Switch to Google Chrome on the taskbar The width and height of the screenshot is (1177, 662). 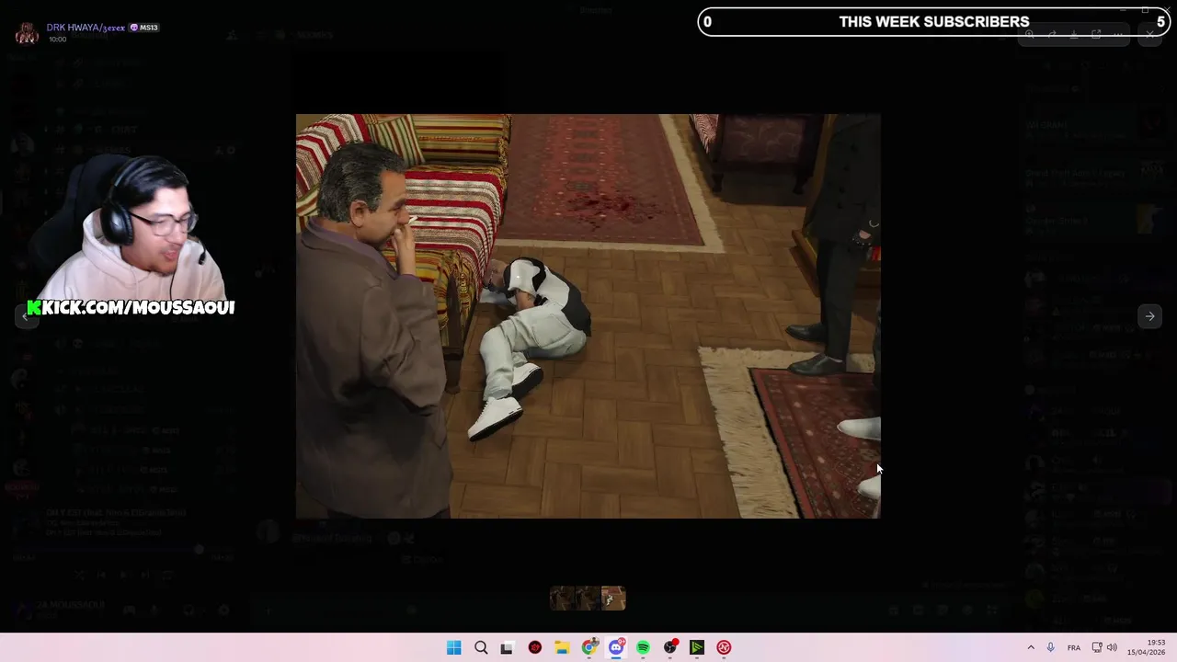pos(589,647)
